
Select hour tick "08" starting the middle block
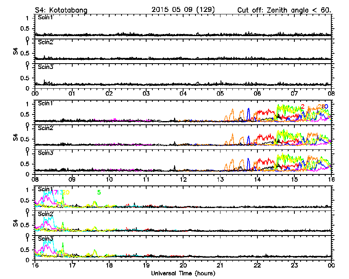[35, 179]
